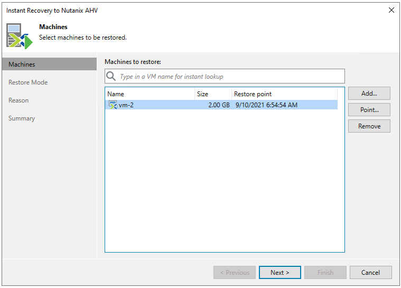Screen dimensions: 401x288
Task: Go to the Restore Mode step
Action: [x=28, y=82]
